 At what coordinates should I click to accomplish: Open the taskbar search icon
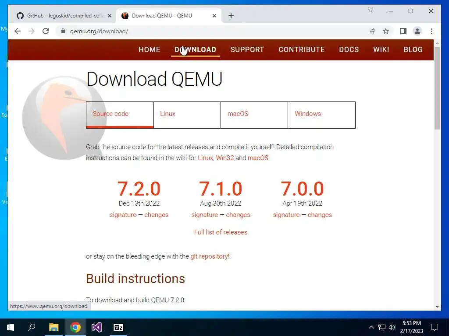tap(32, 327)
